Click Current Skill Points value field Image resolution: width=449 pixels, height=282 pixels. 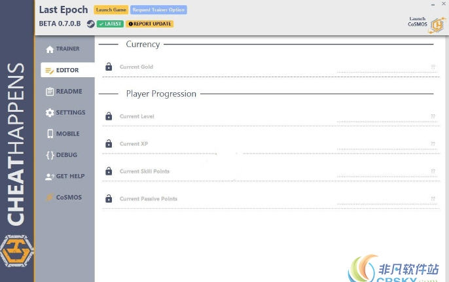pyautogui.click(x=387, y=172)
